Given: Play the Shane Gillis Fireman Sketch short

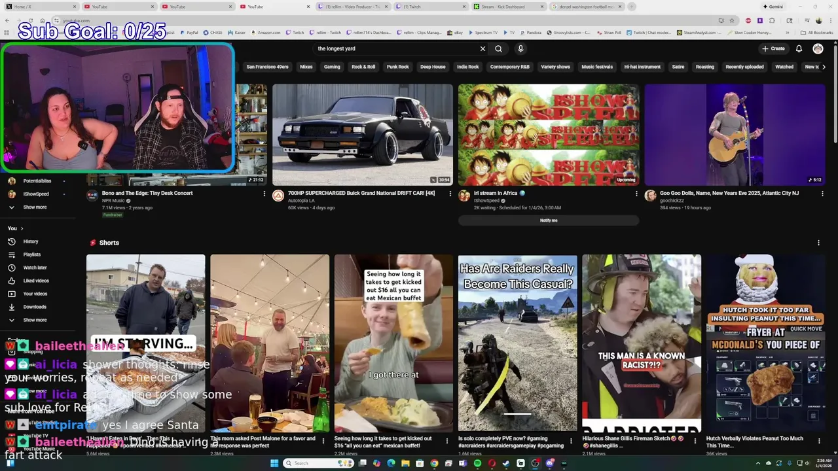Looking at the screenshot, I should pos(642,343).
